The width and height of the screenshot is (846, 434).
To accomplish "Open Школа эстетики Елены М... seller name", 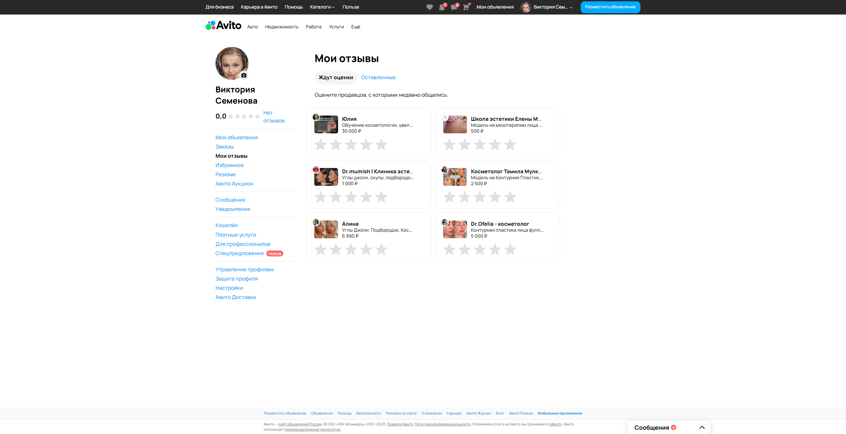I will point(506,119).
